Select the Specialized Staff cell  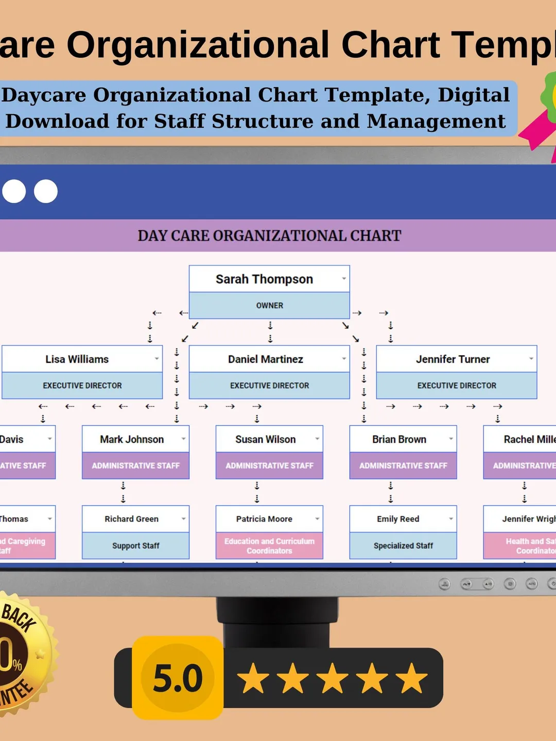pyautogui.click(x=403, y=545)
